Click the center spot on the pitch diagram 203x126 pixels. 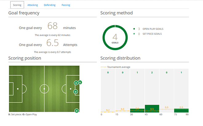pos(44,89)
